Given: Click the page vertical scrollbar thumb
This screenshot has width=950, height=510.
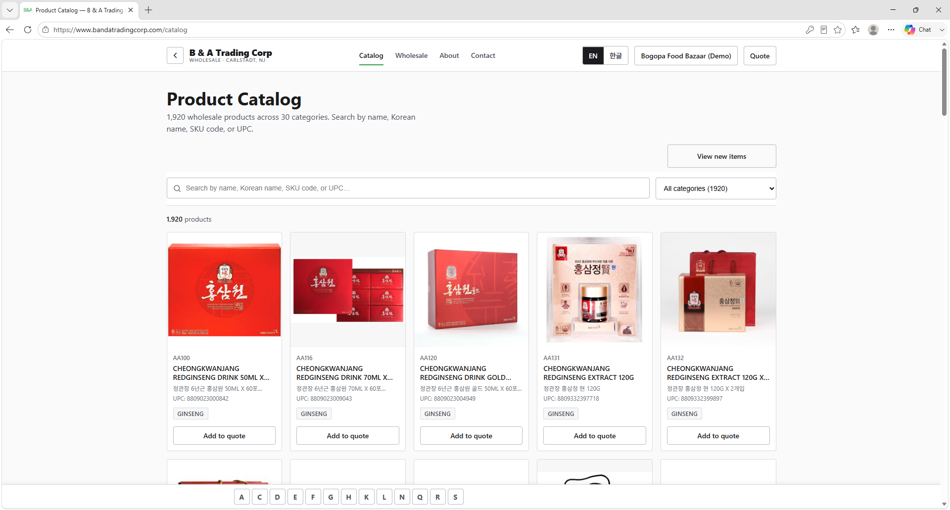Looking at the screenshot, I should point(944,82).
